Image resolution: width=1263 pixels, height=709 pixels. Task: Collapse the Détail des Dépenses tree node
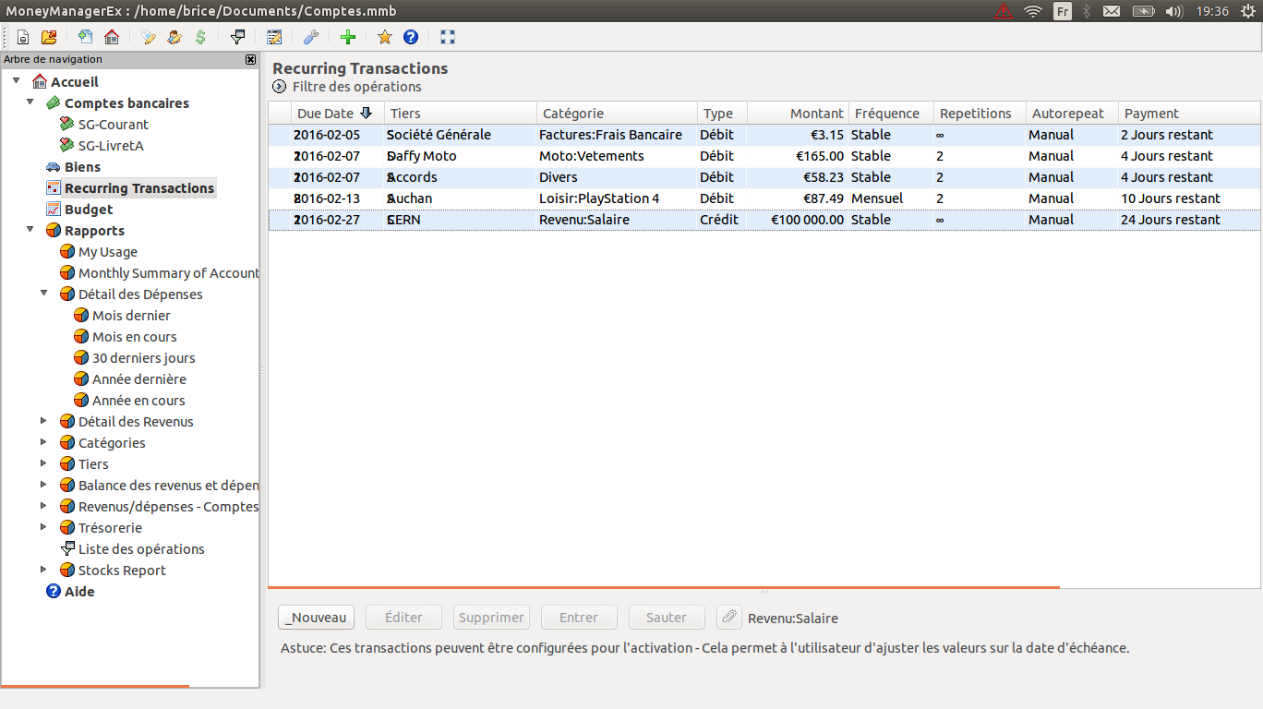click(x=43, y=294)
